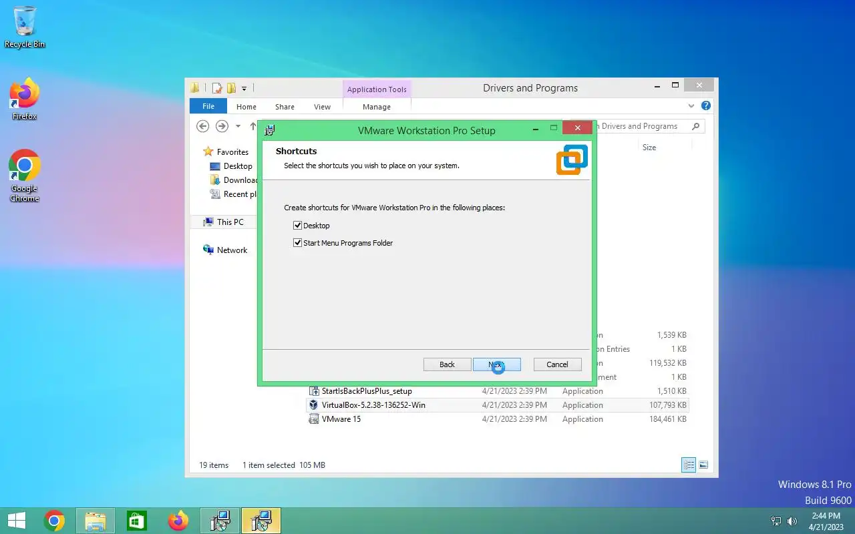855x534 pixels.
Task: Switch to Large icons view in status bar
Action: [x=703, y=465]
